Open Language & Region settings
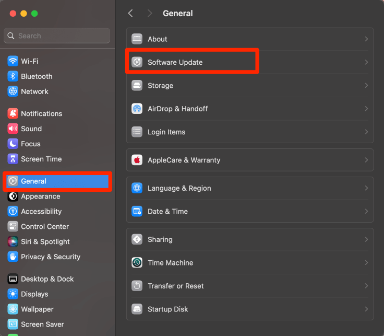The image size is (384, 336). 179,188
